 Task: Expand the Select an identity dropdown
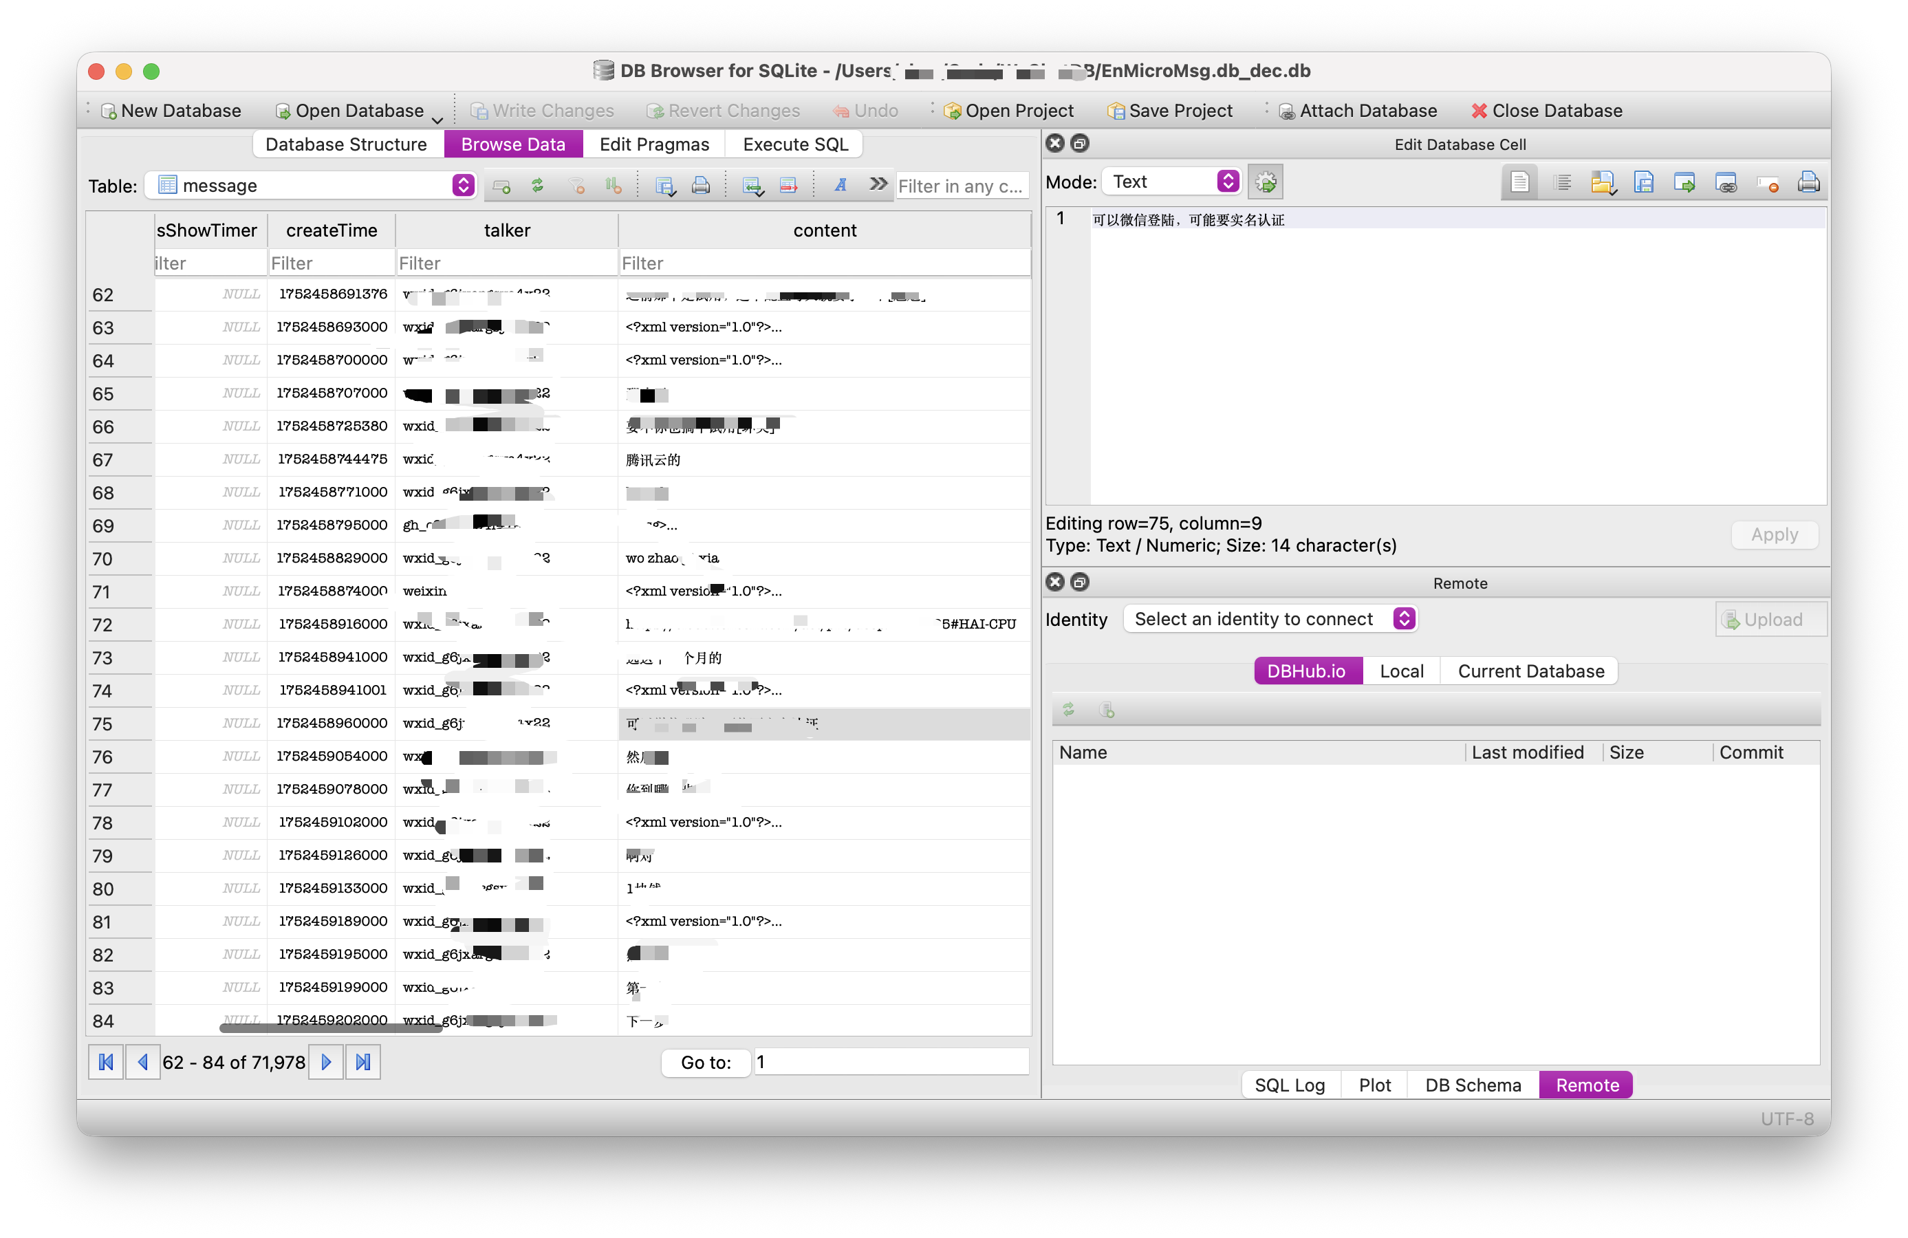pos(1270,619)
